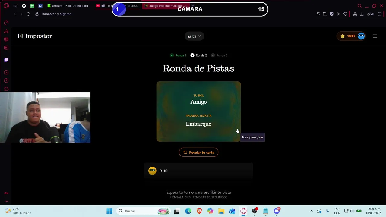The width and height of the screenshot is (386, 217).
Task: Open Microsoft Edge from taskbar
Action: coord(188,211)
